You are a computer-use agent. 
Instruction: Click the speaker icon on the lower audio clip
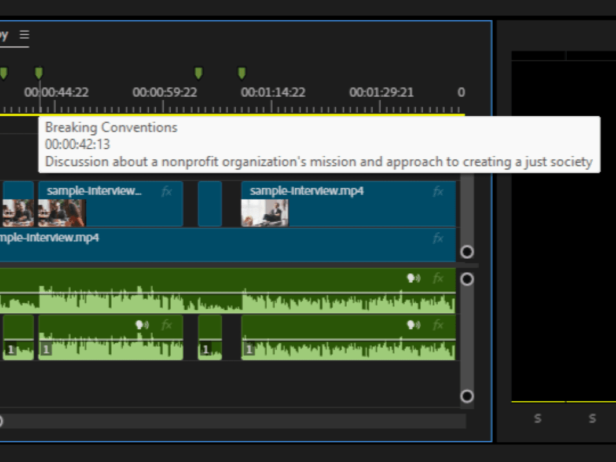[412, 325]
